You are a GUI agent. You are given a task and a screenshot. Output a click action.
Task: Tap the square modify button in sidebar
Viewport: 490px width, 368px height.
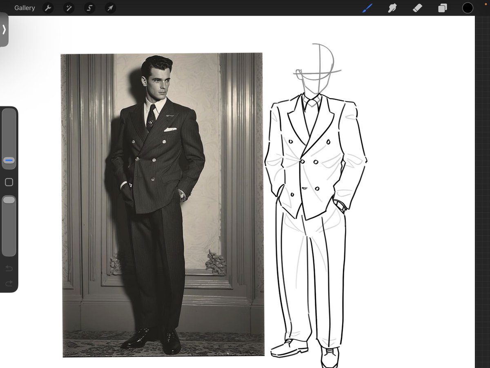click(9, 182)
